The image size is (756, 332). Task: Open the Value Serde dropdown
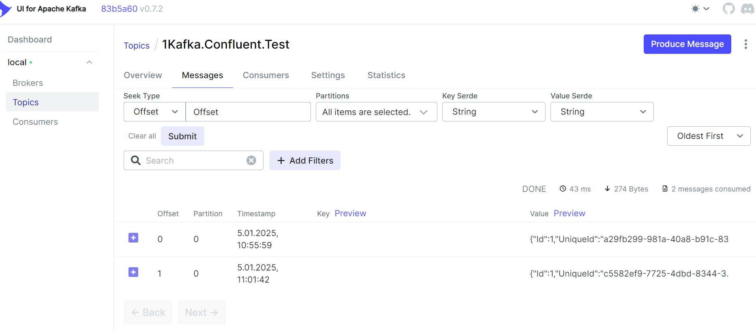602,112
